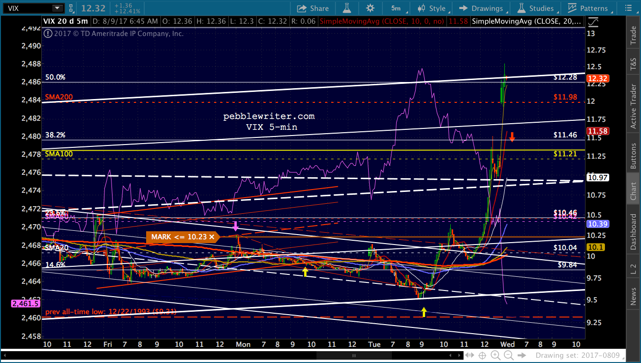
Task: Switch to the Trade sidebar tab
Action: coord(633,36)
